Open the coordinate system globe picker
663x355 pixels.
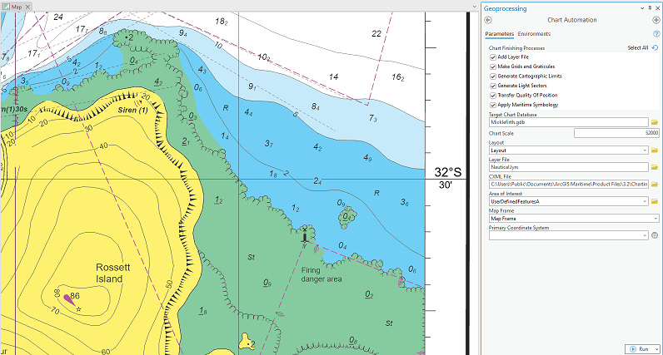tap(655, 235)
